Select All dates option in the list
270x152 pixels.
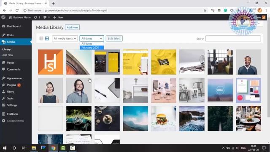pyautogui.click(x=92, y=43)
